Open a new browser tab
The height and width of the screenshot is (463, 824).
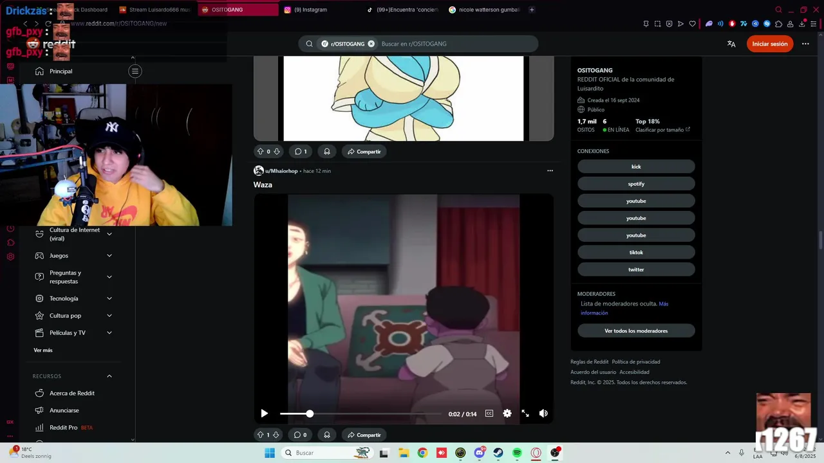click(x=532, y=10)
